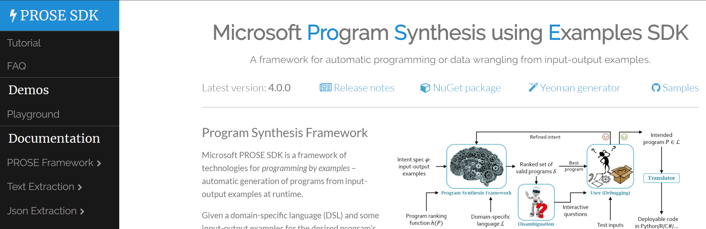
Task: Click the Documentation sidebar heading
Action: point(54,138)
